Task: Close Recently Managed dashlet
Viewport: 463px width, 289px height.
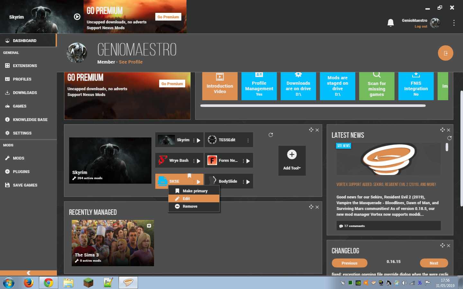Action: 317,207
